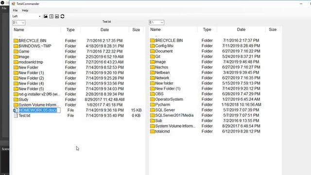
Task: Select the Network folder
Action: click(160, 78)
